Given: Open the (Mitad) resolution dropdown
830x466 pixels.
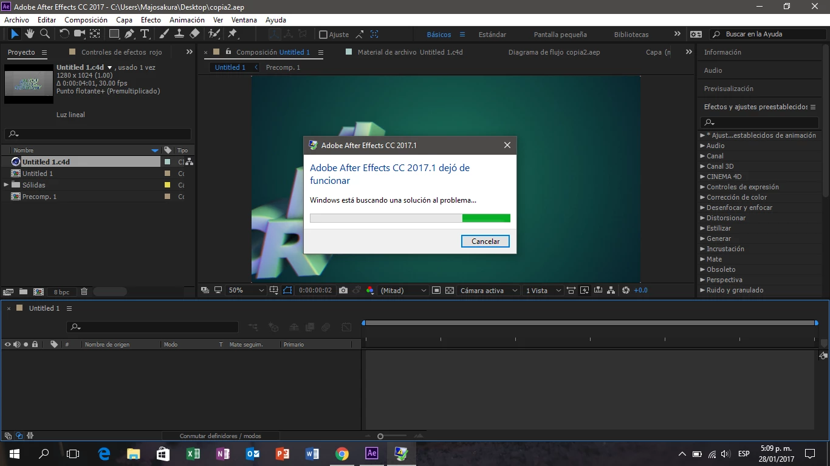Looking at the screenshot, I should pos(403,291).
